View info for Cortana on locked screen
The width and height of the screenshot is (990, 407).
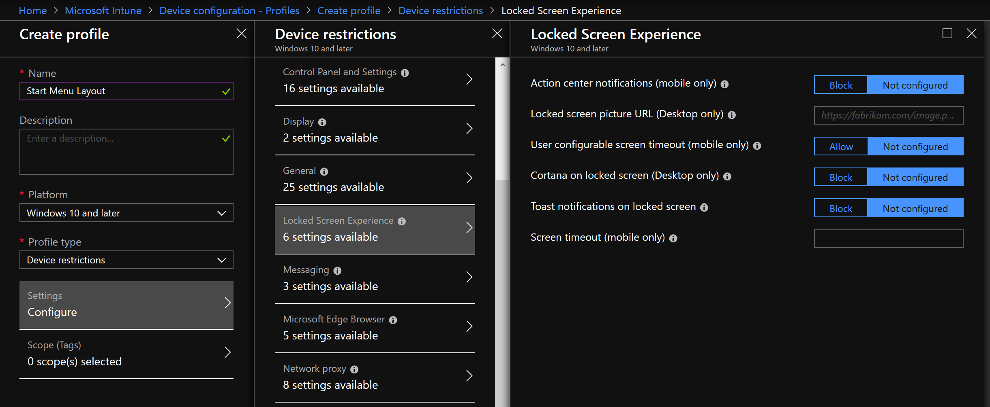click(728, 176)
